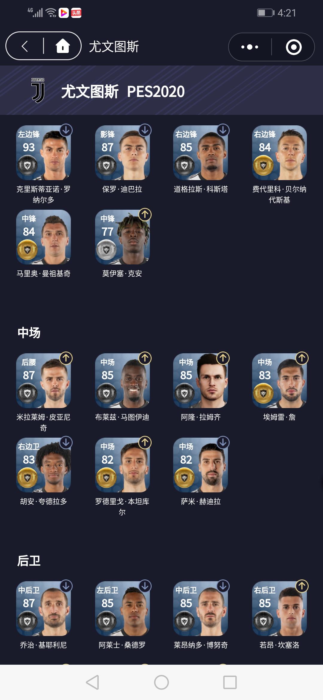The width and height of the screenshot is (323, 700).
Task: Tap the circular close mini-program icon
Action: (294, 47)
